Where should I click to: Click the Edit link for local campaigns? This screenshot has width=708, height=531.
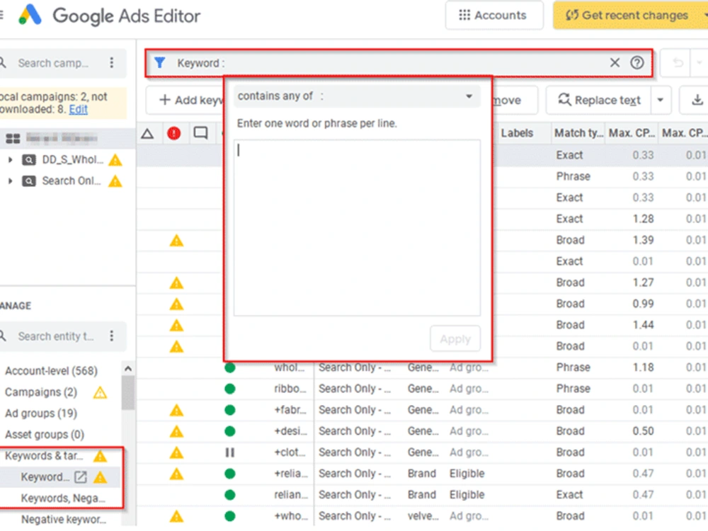(78, 109)
